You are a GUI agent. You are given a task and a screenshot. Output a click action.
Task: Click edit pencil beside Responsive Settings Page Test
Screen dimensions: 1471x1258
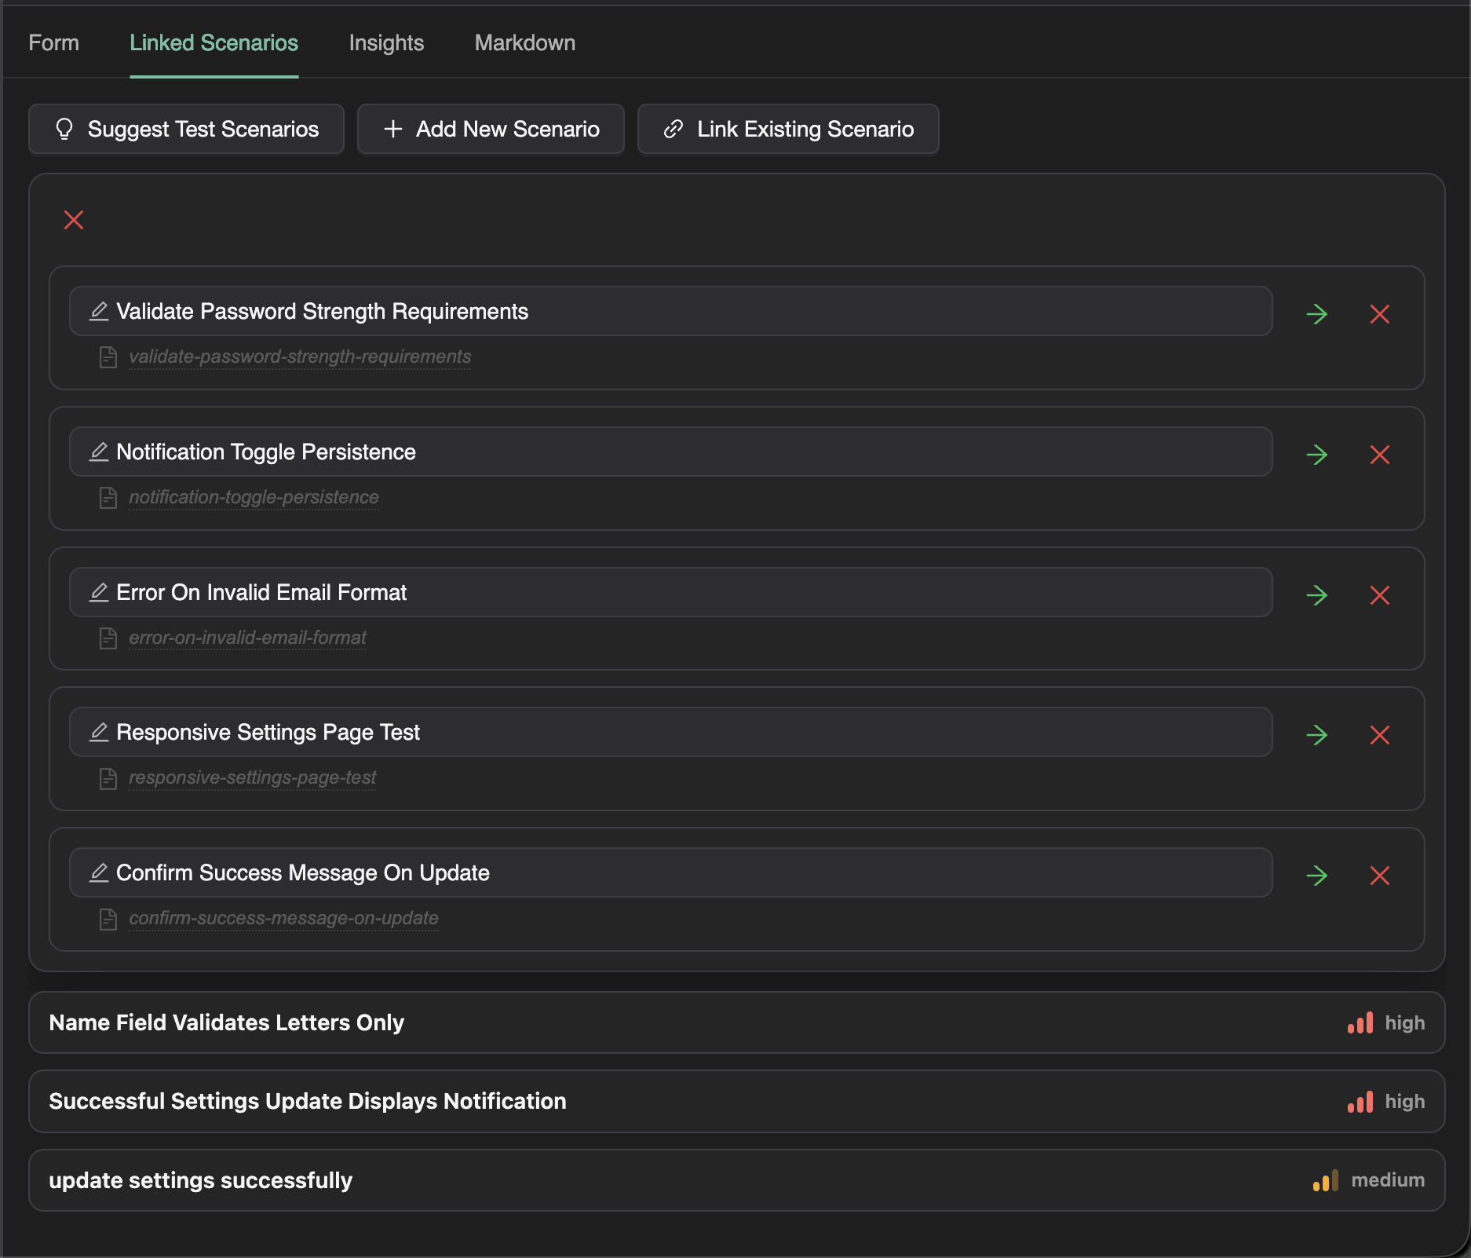click(x=99, y=733)
